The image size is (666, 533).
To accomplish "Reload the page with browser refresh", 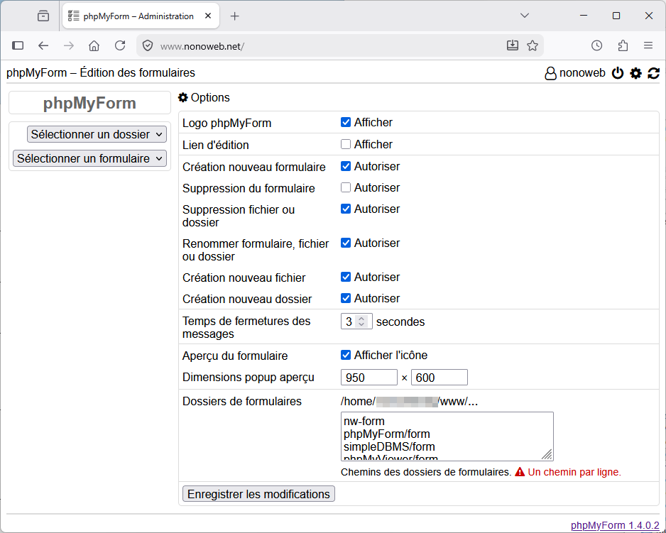I will point(120,45).
